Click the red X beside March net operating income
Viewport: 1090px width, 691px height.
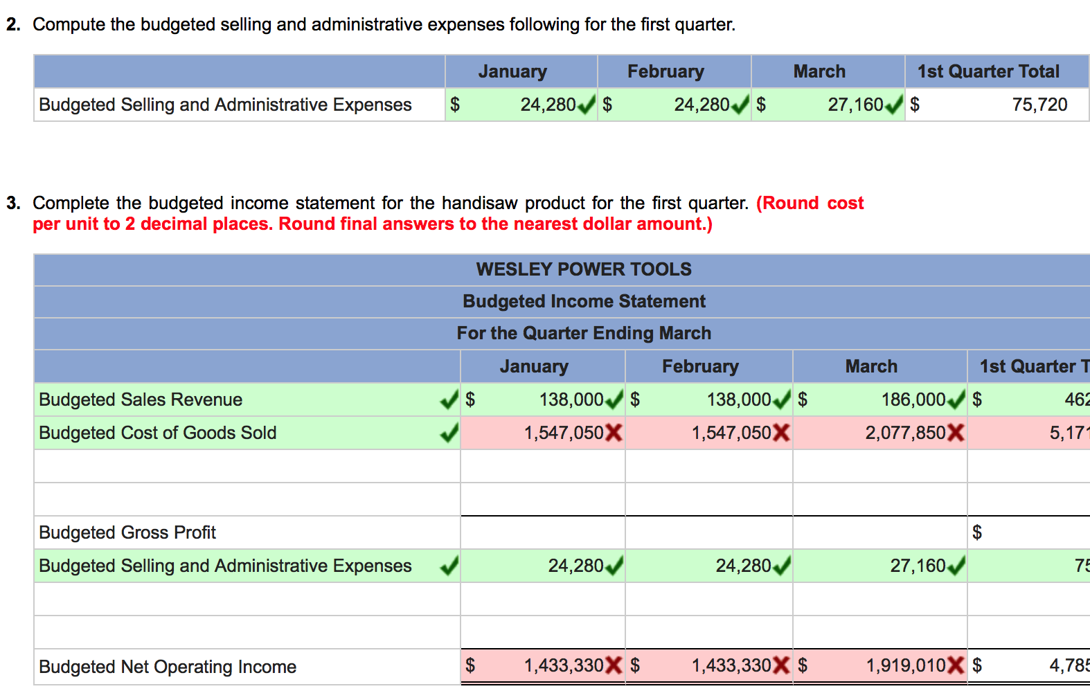tap(956, 665)
